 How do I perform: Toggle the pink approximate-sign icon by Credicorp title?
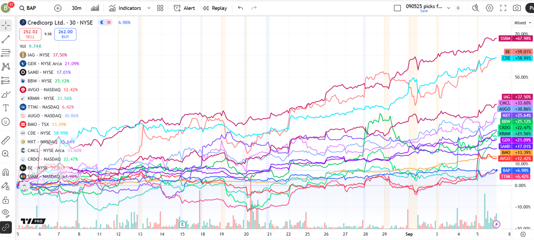coord(109,22)
